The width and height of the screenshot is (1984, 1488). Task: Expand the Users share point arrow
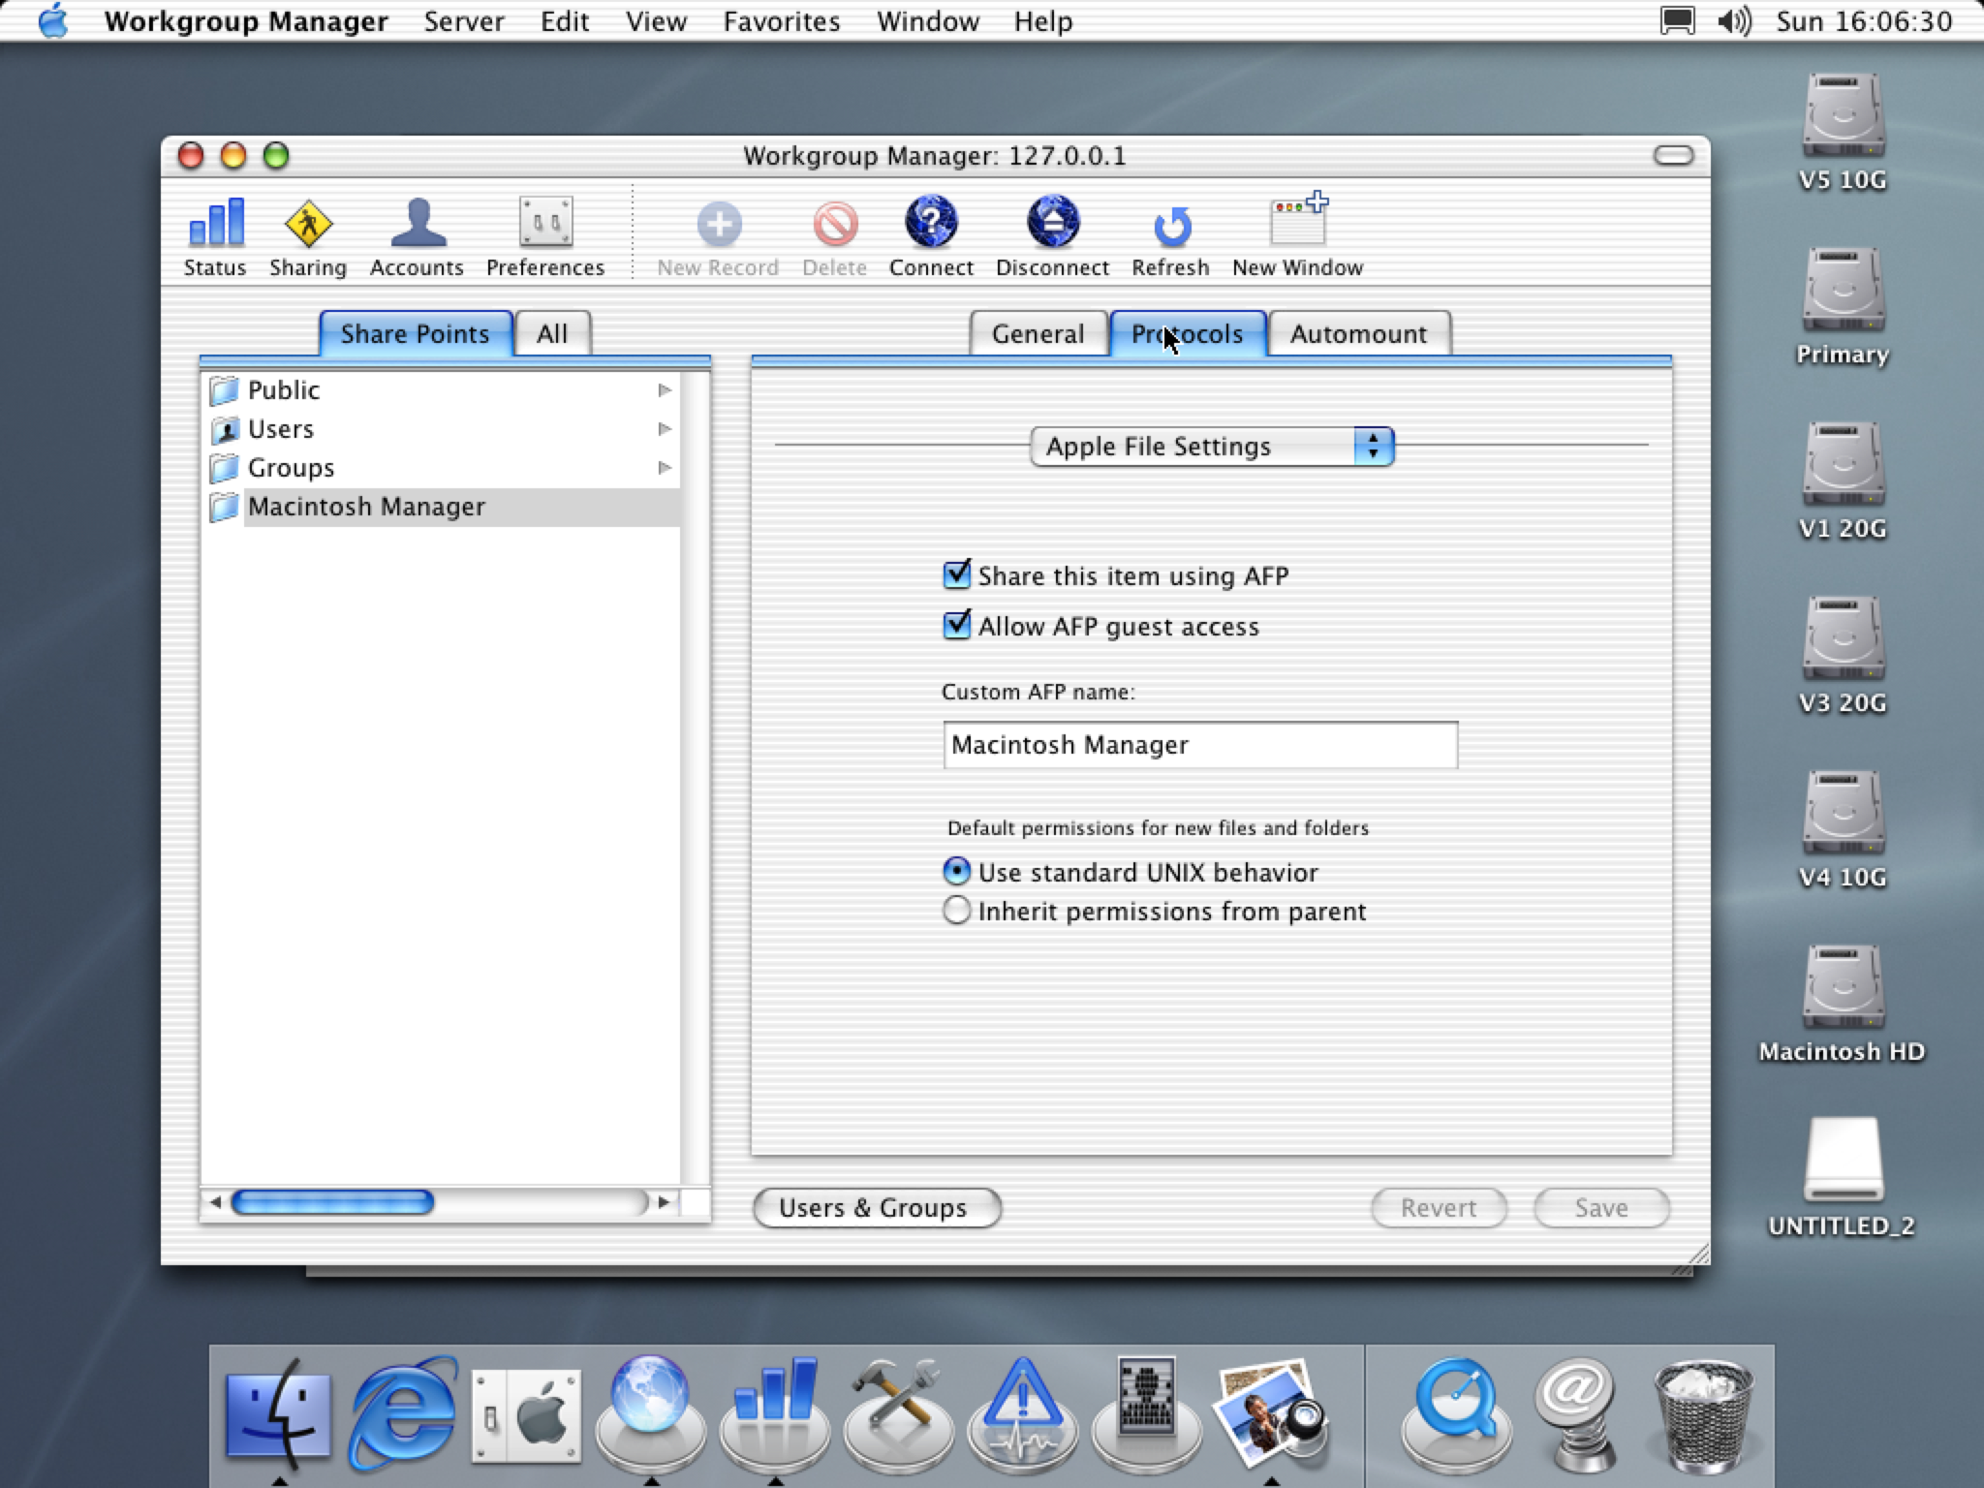pos(665,429)
